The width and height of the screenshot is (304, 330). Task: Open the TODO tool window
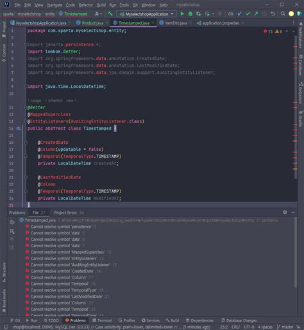51,320
